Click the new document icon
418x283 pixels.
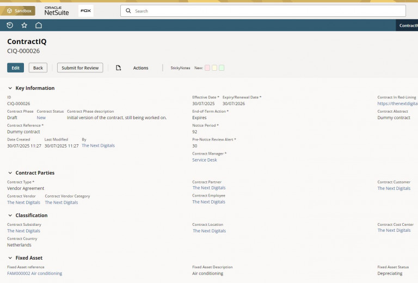point(118,68)
